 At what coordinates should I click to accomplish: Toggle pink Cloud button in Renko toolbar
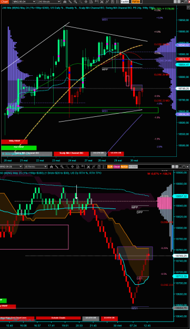(x=117, y=166)
